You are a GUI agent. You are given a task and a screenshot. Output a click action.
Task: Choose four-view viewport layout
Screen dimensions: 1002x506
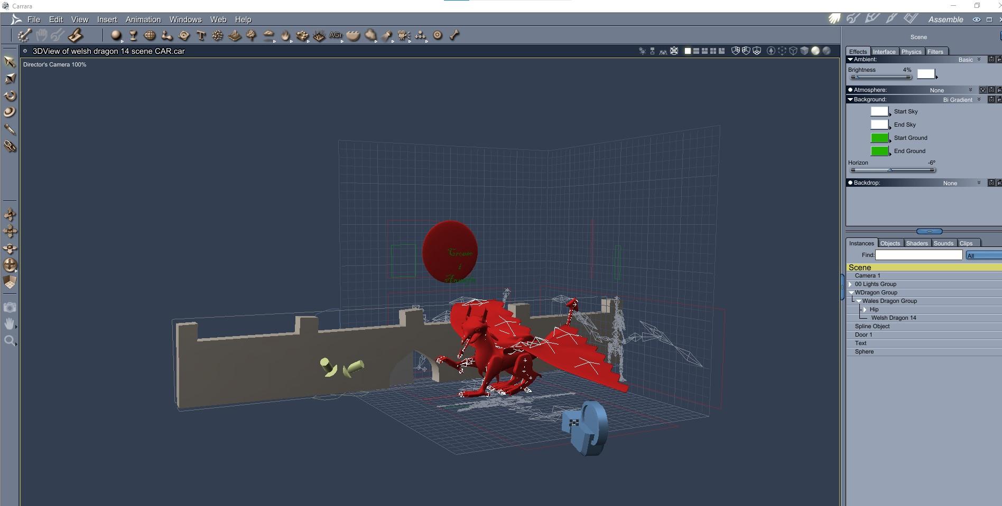[713, 51]
